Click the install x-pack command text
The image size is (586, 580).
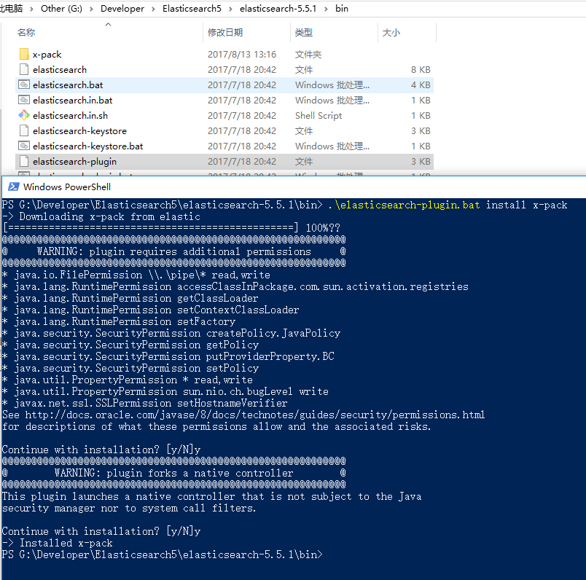click(x=526, y=205)
